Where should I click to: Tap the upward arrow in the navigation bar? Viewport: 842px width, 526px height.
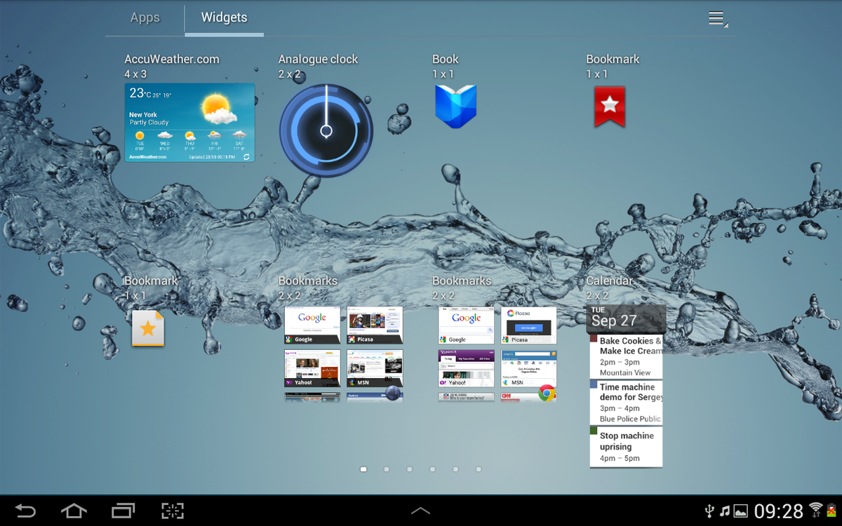click(x=420, y=511)
